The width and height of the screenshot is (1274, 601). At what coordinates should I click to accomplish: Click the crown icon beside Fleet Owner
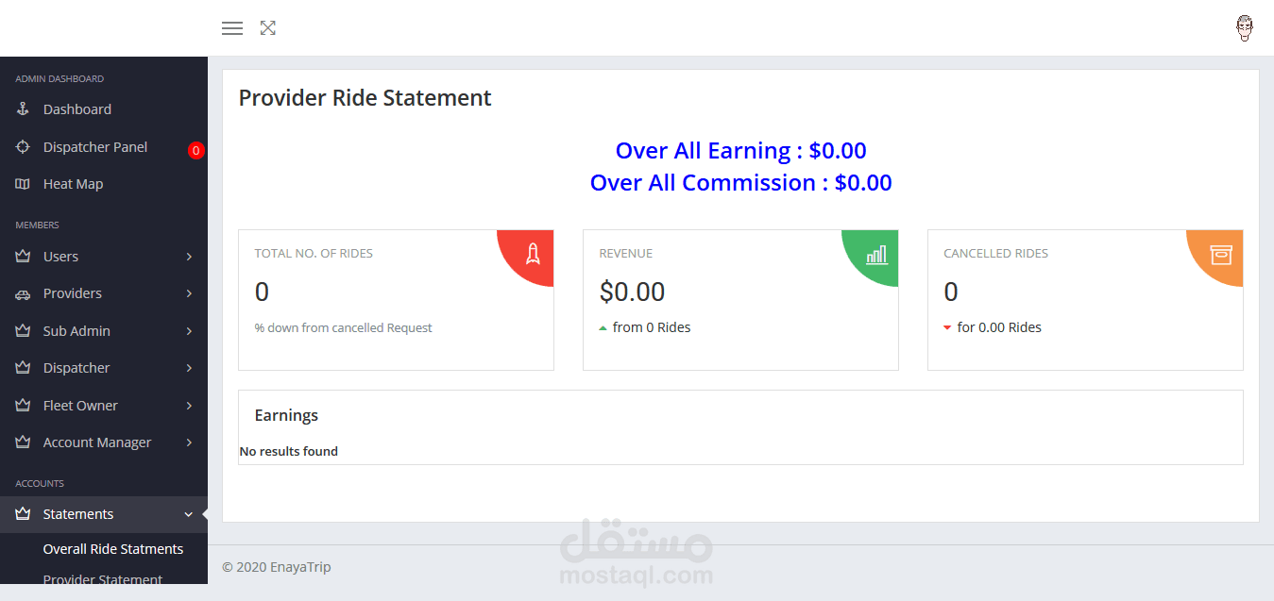pos(24,406)
